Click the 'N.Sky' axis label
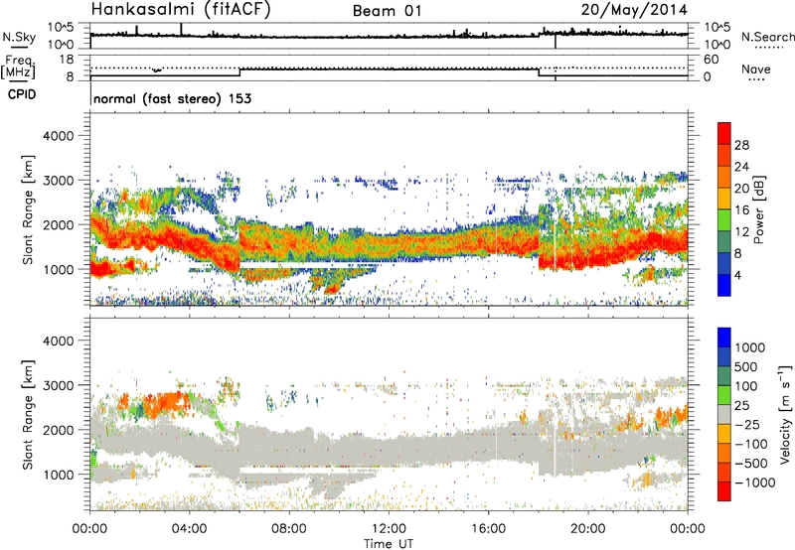The height and width of the screenshot is (550, 795). pyautogui.click(x=19, y=37)
